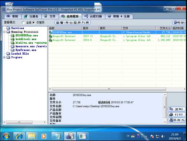Click the details panel scroll-down arrow

165,122
